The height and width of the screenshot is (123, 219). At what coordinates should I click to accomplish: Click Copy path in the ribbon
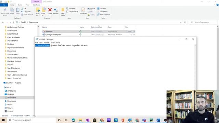(x=26, y=12)
